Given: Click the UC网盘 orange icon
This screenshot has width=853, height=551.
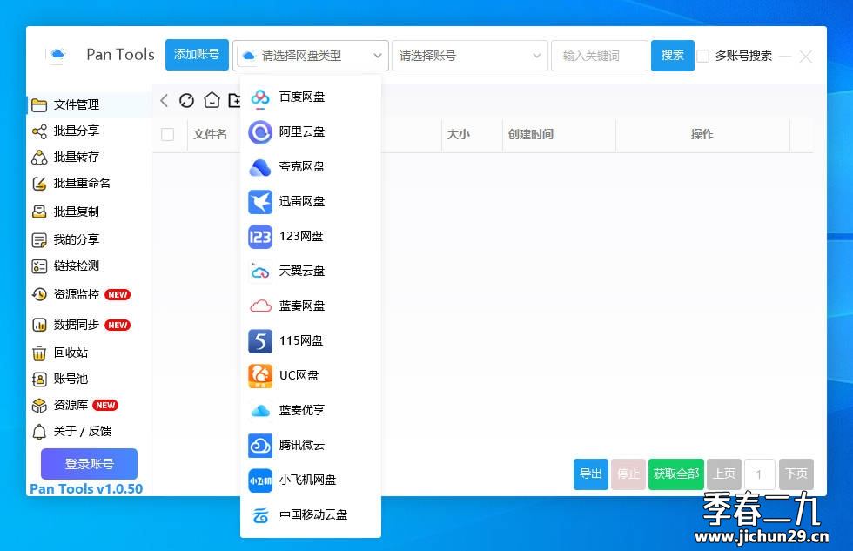Looking at the screenshot, I should pos(260,376).
